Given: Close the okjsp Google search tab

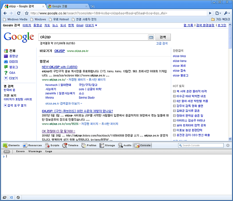Looking at the screenshot, I should click(43, 6).
